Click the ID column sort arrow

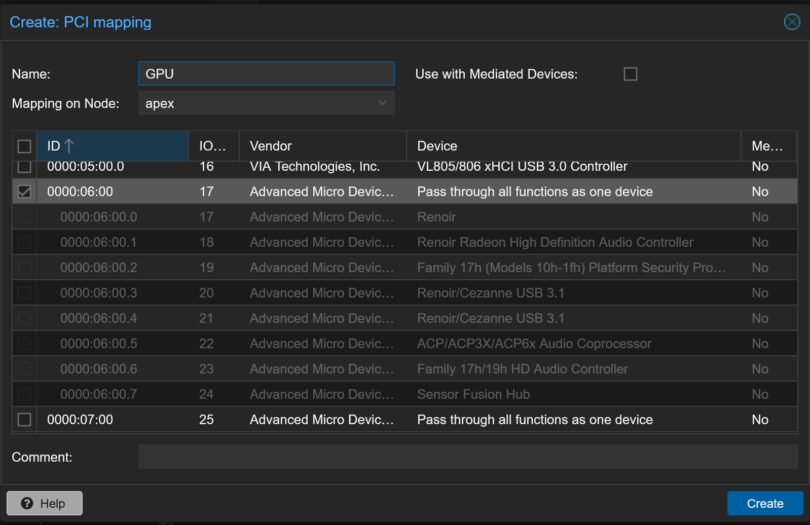[69, 146]
